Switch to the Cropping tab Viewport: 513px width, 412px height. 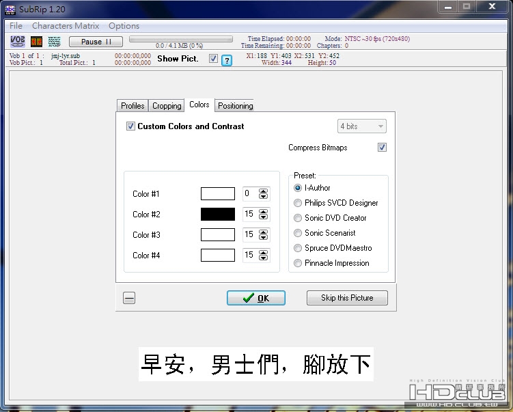pyautogui.click(x=167, y=106)
